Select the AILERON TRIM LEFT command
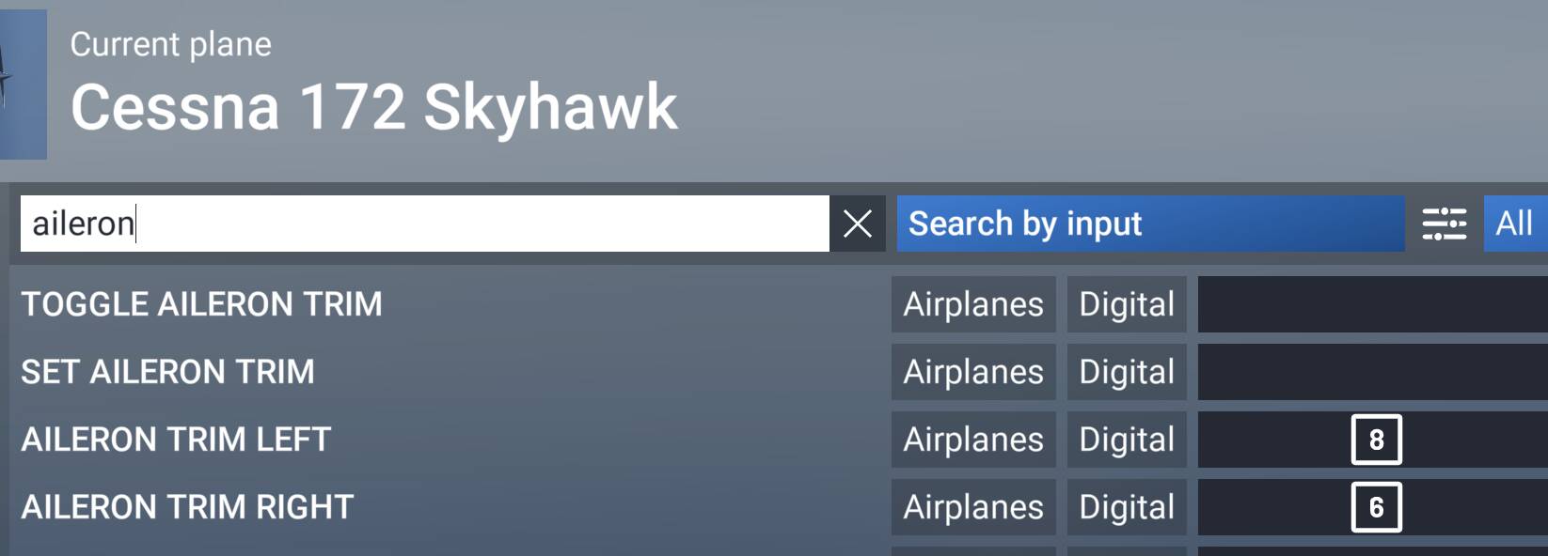This screenshot has height=556, width=1548. (176, 440)
